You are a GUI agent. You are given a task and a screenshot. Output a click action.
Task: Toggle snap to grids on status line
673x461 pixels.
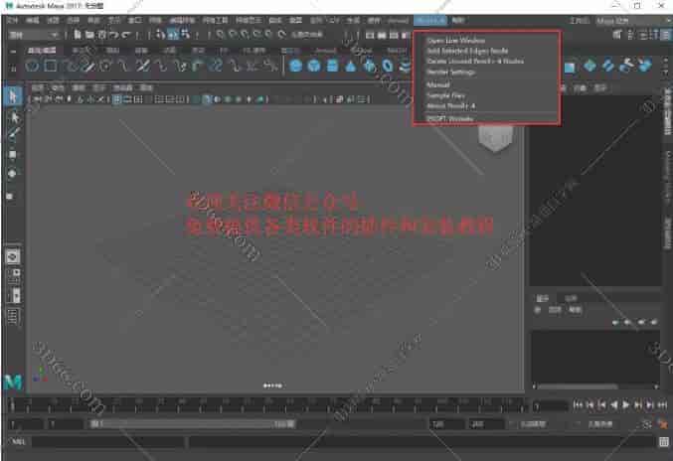(x=220, y=35)
